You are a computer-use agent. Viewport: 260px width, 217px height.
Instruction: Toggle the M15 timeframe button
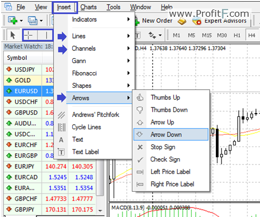pyautogui.click(x=207, y=35)
